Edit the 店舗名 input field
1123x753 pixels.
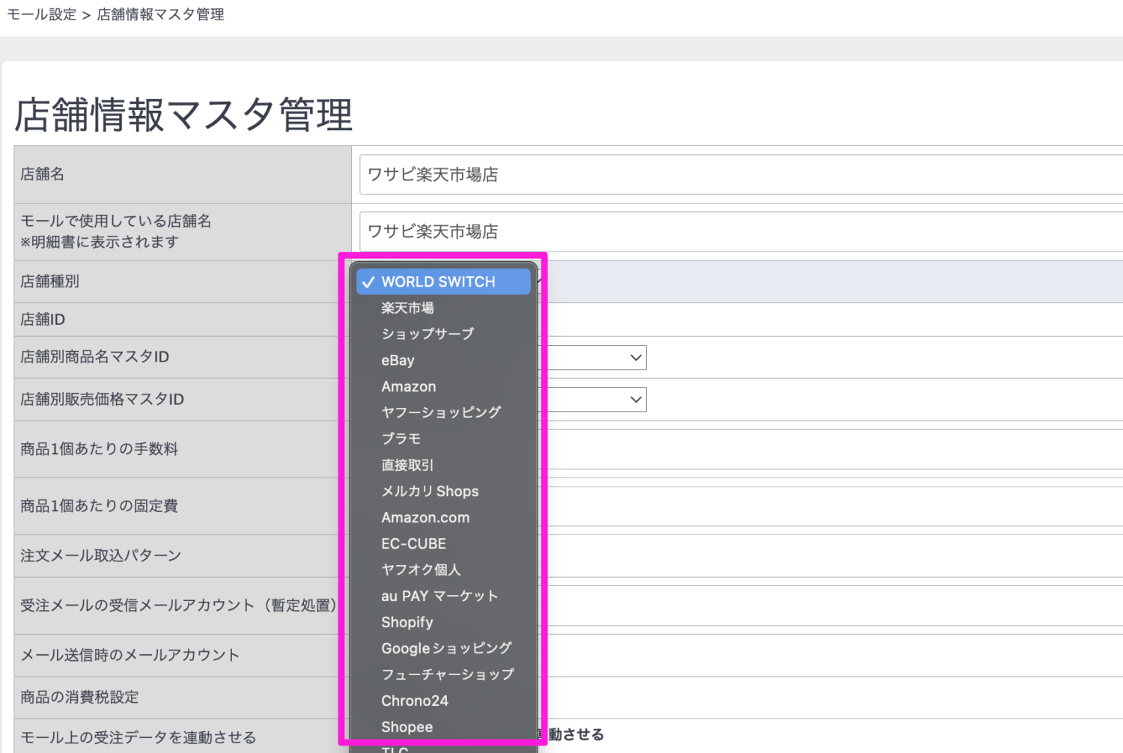(x=741, y=174)
